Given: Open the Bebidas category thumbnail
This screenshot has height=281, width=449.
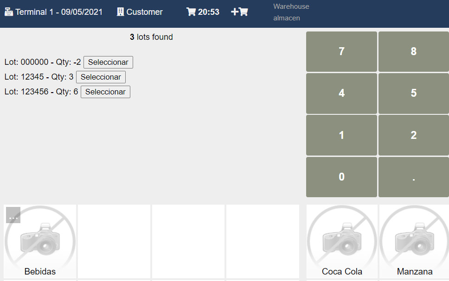Looking at the screenshot, I should pyautogui.click(x=40, y=241).
